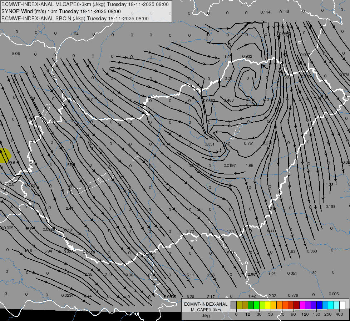Click the '12' legend scale value
The image size is (350, 321).
click(248, 314)
